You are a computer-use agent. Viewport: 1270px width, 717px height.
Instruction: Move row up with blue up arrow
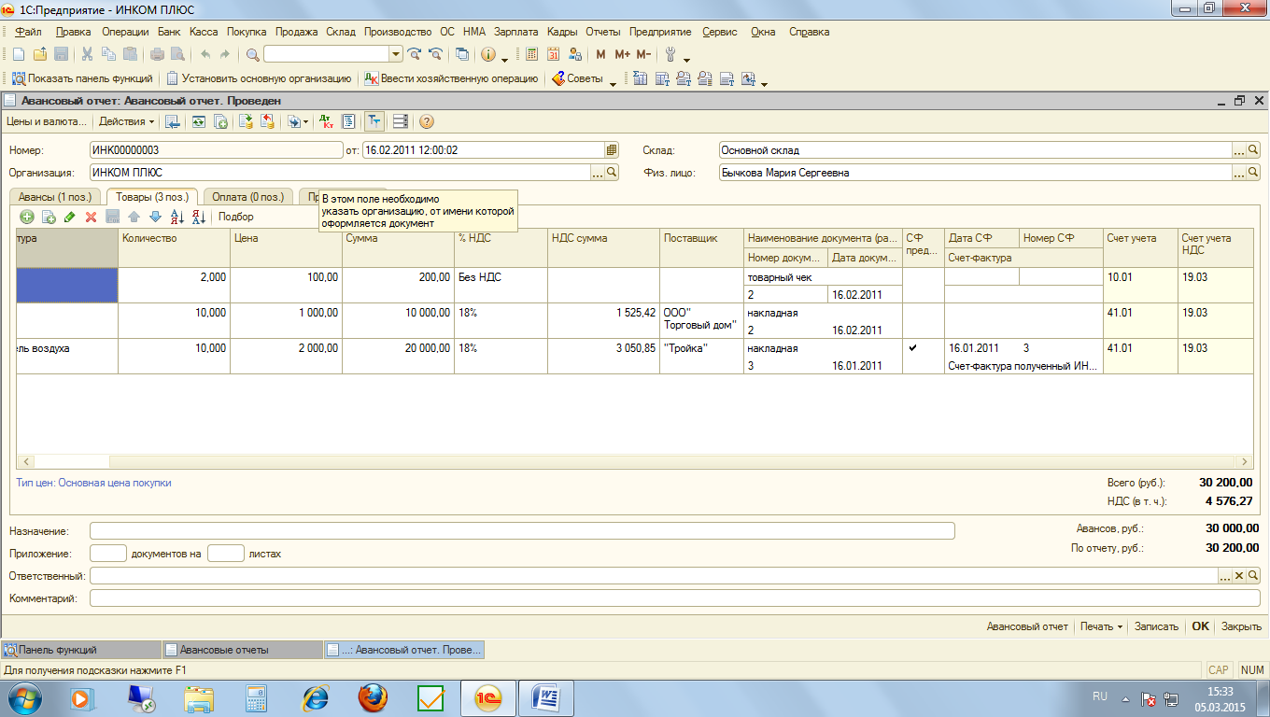[x=134, y=217]
